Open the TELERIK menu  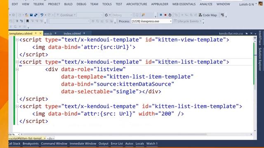(x=38, y=4)
